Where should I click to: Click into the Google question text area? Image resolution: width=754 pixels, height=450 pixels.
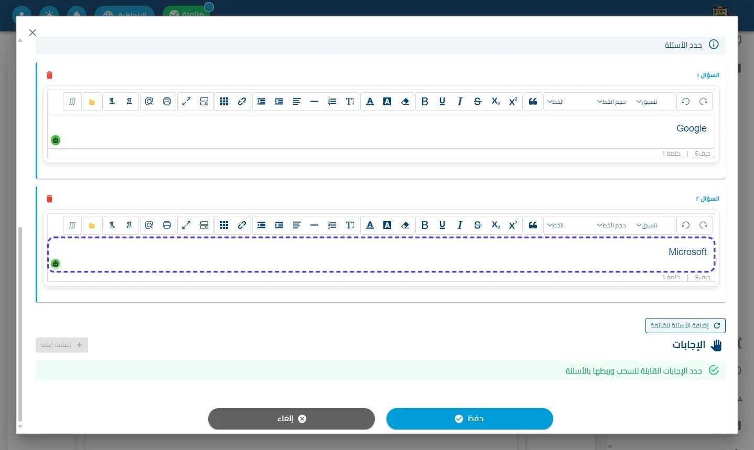(x=381, y=131)
